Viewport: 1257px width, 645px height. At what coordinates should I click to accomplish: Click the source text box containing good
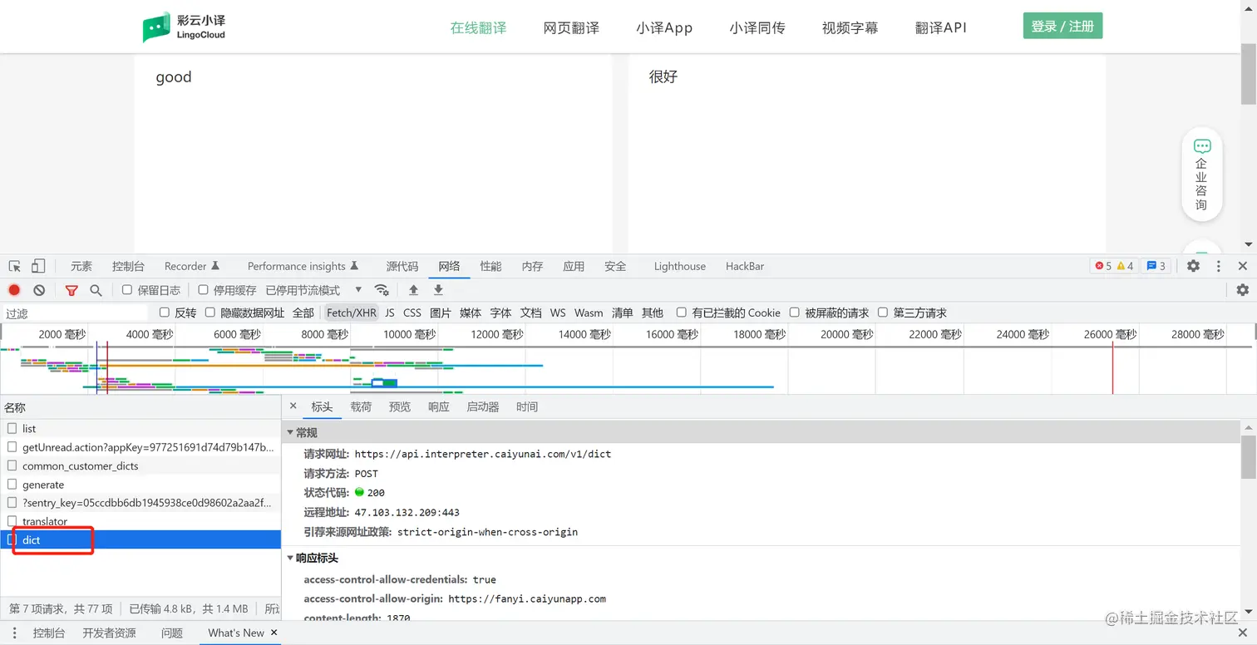[x=372, y=154]
